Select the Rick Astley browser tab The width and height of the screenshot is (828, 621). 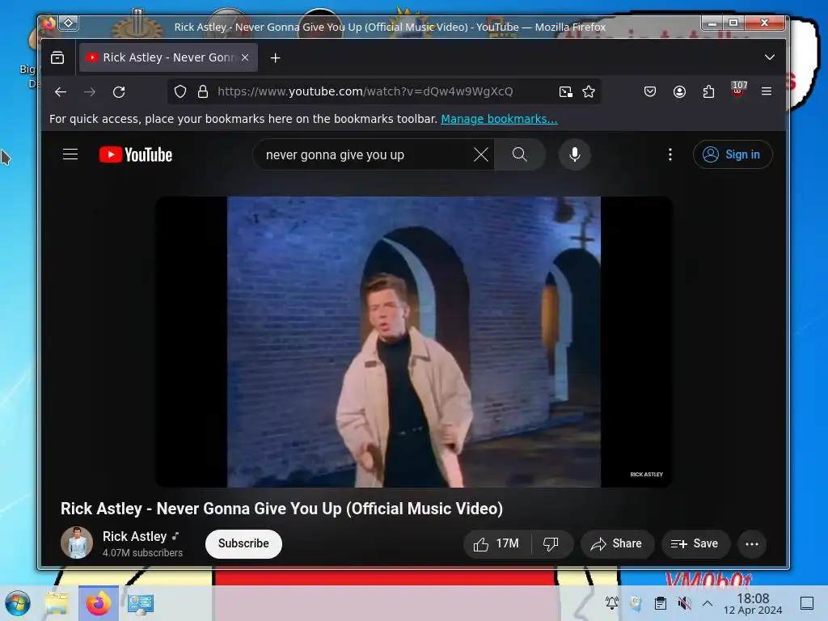[x=168, y=57]
